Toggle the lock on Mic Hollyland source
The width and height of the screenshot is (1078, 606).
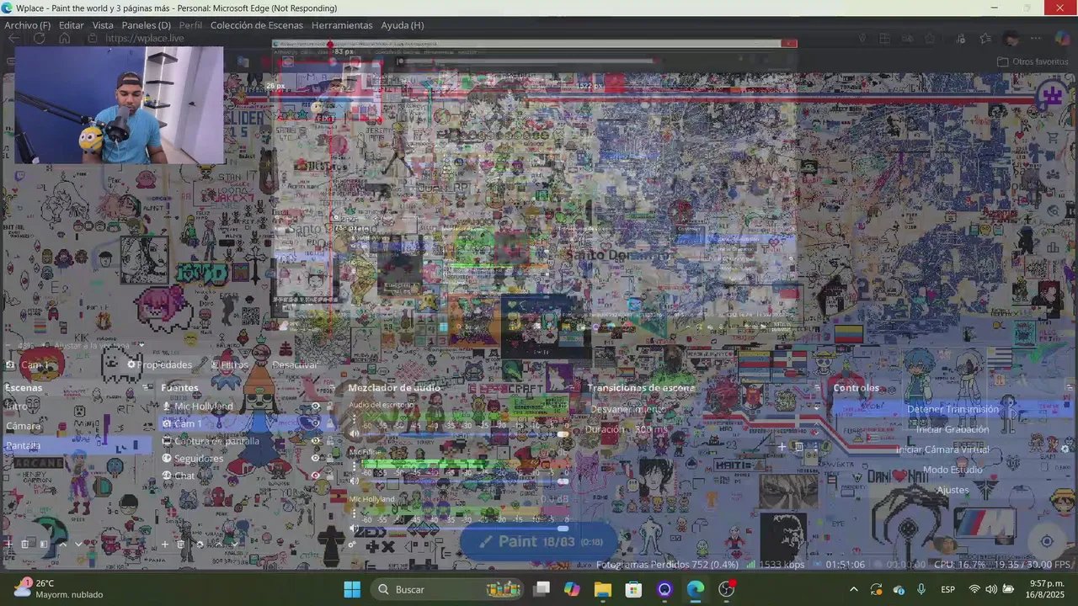pos(330,407)
